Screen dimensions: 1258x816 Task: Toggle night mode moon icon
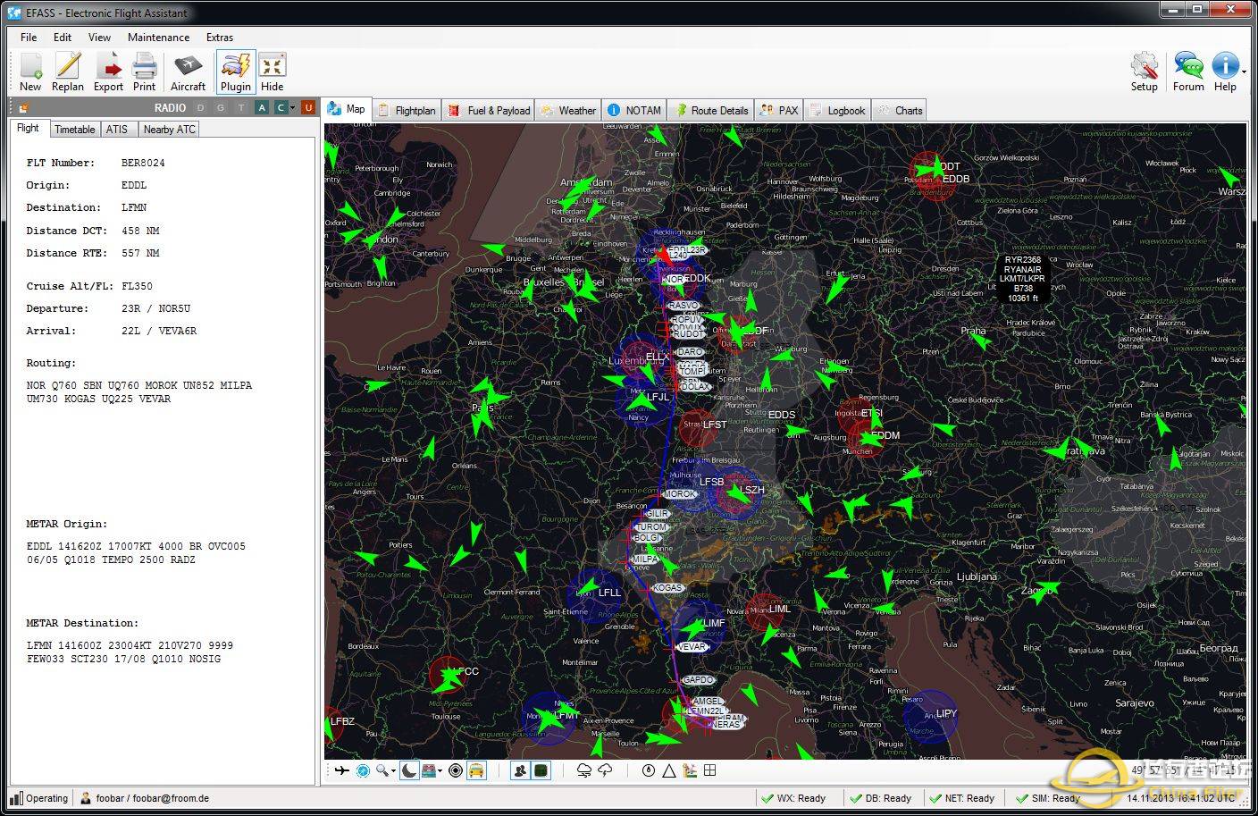(409, 770)
